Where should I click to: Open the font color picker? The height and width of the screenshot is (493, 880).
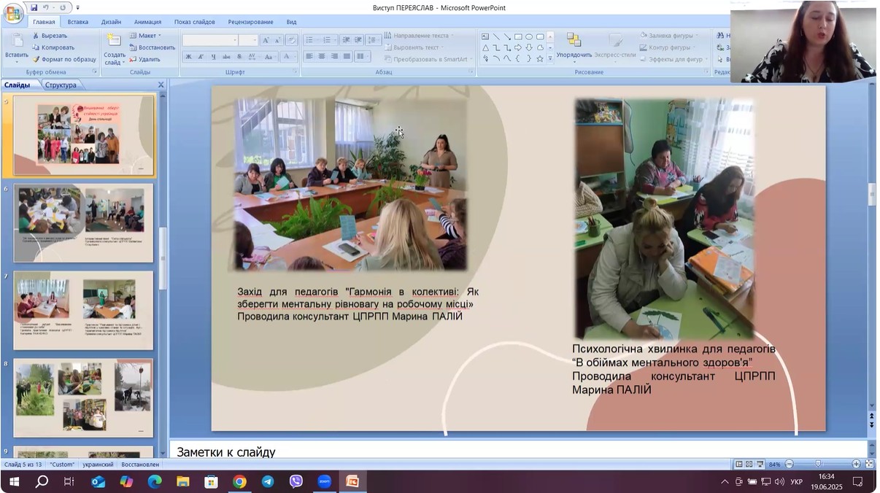coord(289,56)
